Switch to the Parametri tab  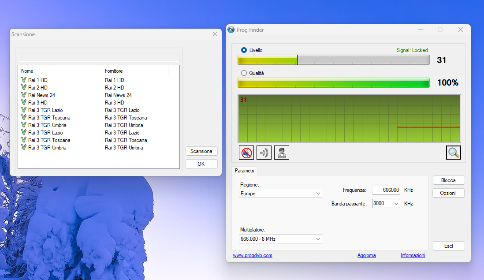(x=245, y=171)
